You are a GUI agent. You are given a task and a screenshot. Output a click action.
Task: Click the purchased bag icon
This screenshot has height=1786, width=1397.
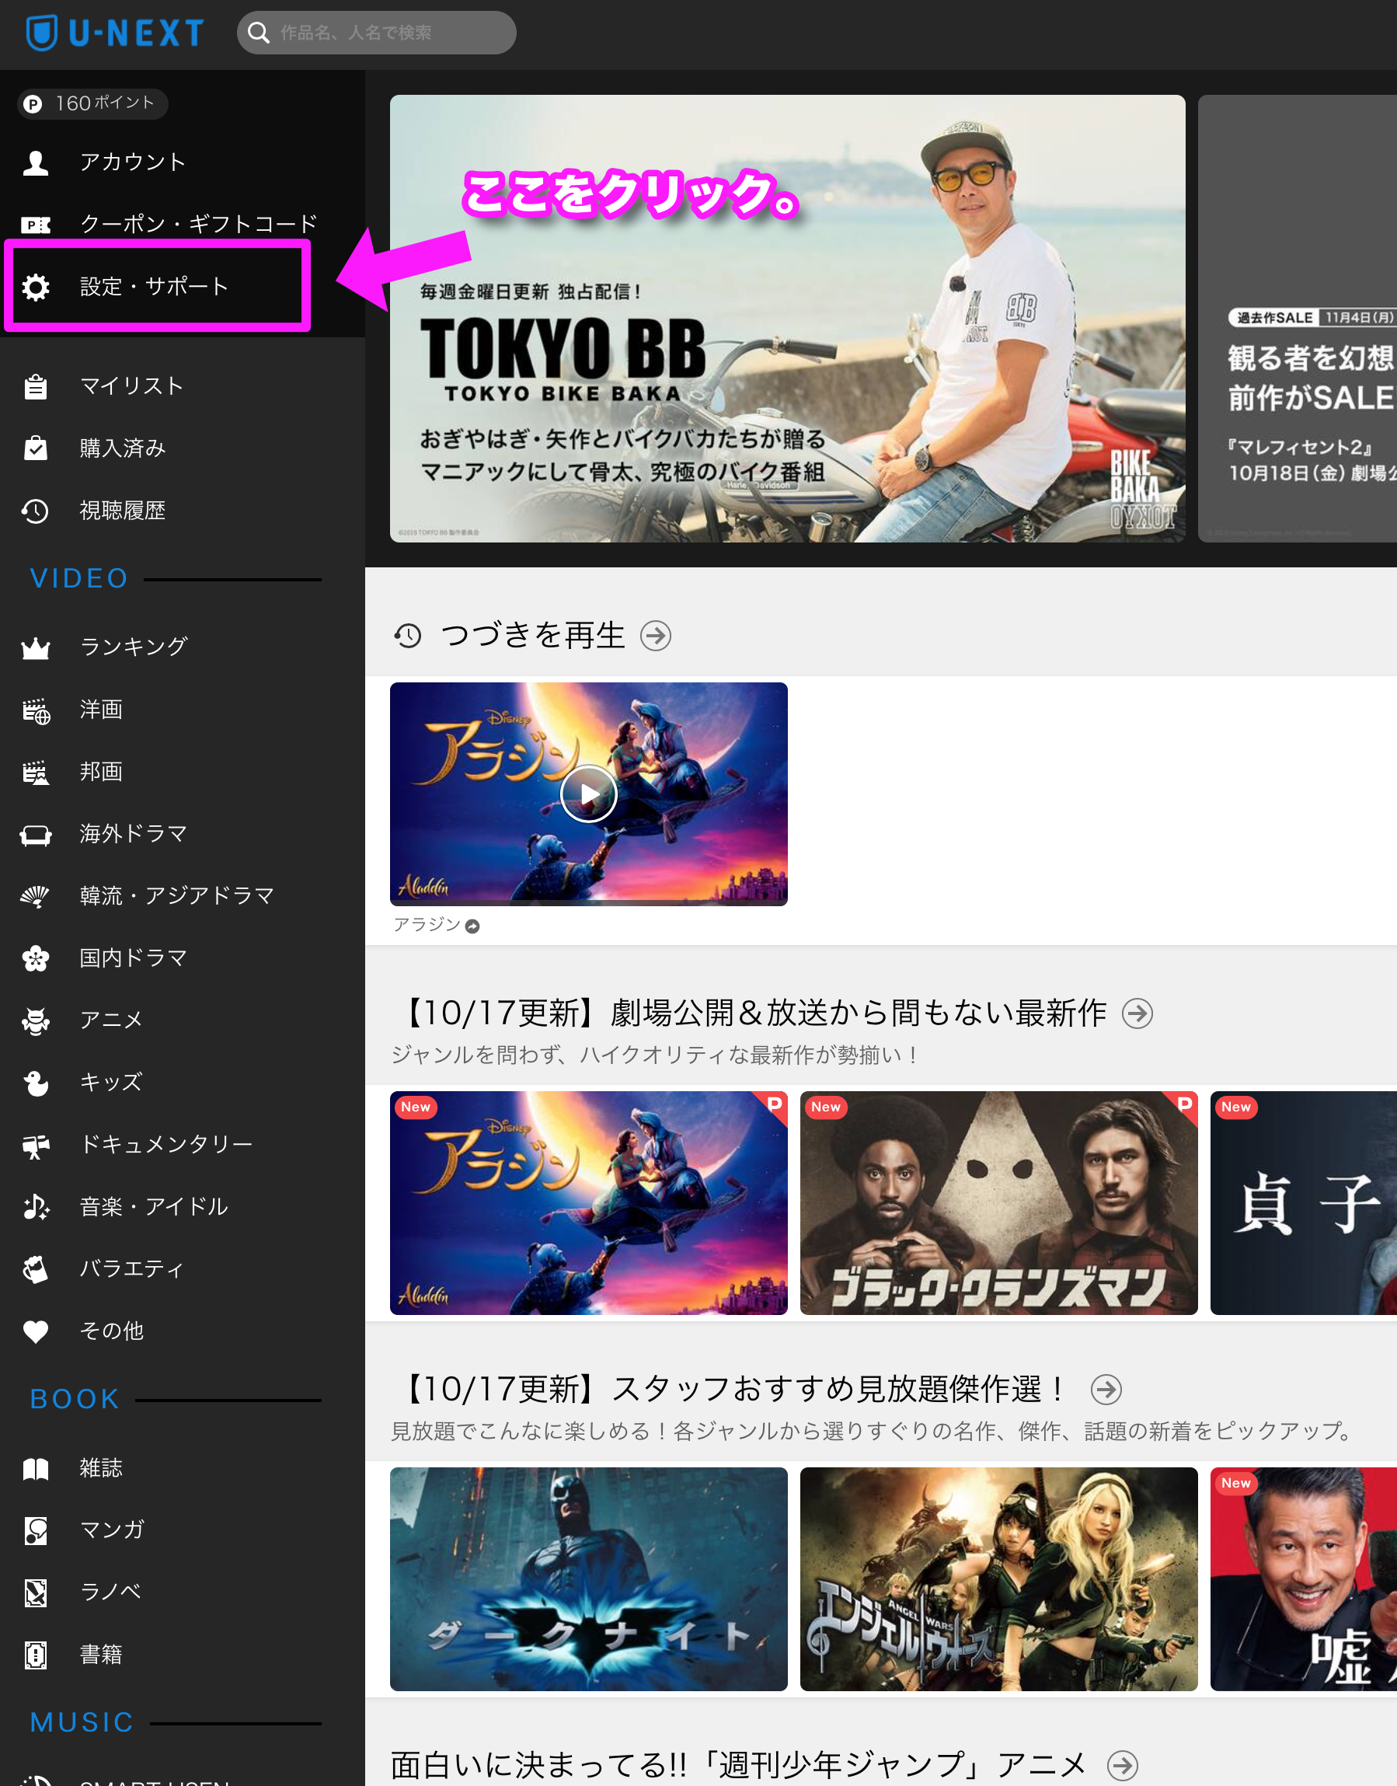35,448
